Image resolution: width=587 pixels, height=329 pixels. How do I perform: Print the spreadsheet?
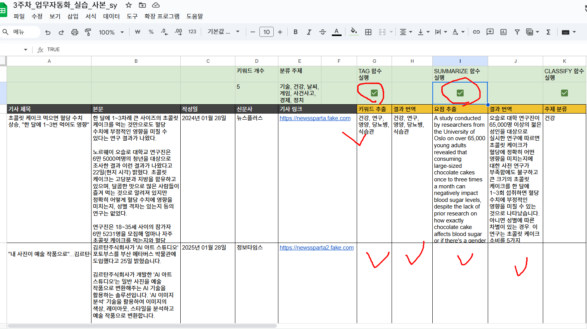pos(75,32)
